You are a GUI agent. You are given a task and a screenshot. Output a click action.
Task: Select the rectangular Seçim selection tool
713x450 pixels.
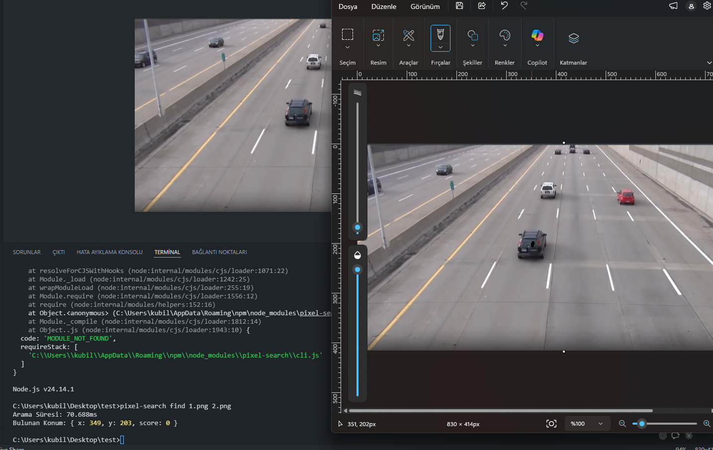pos(348,34)
